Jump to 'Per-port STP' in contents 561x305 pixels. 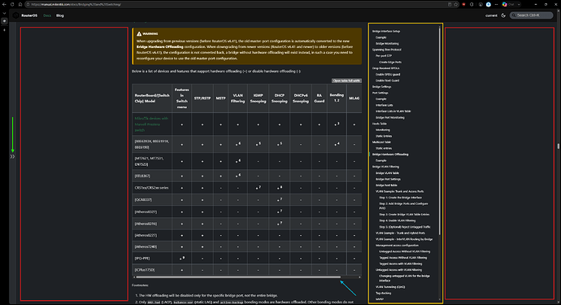[384, 56]
